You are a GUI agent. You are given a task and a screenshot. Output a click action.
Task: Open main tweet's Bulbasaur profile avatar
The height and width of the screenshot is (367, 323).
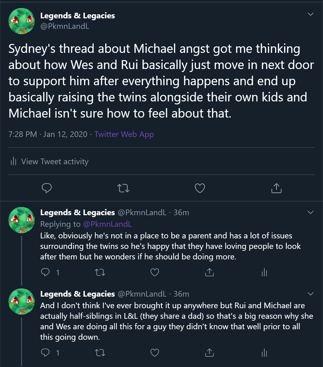point(22,21)
